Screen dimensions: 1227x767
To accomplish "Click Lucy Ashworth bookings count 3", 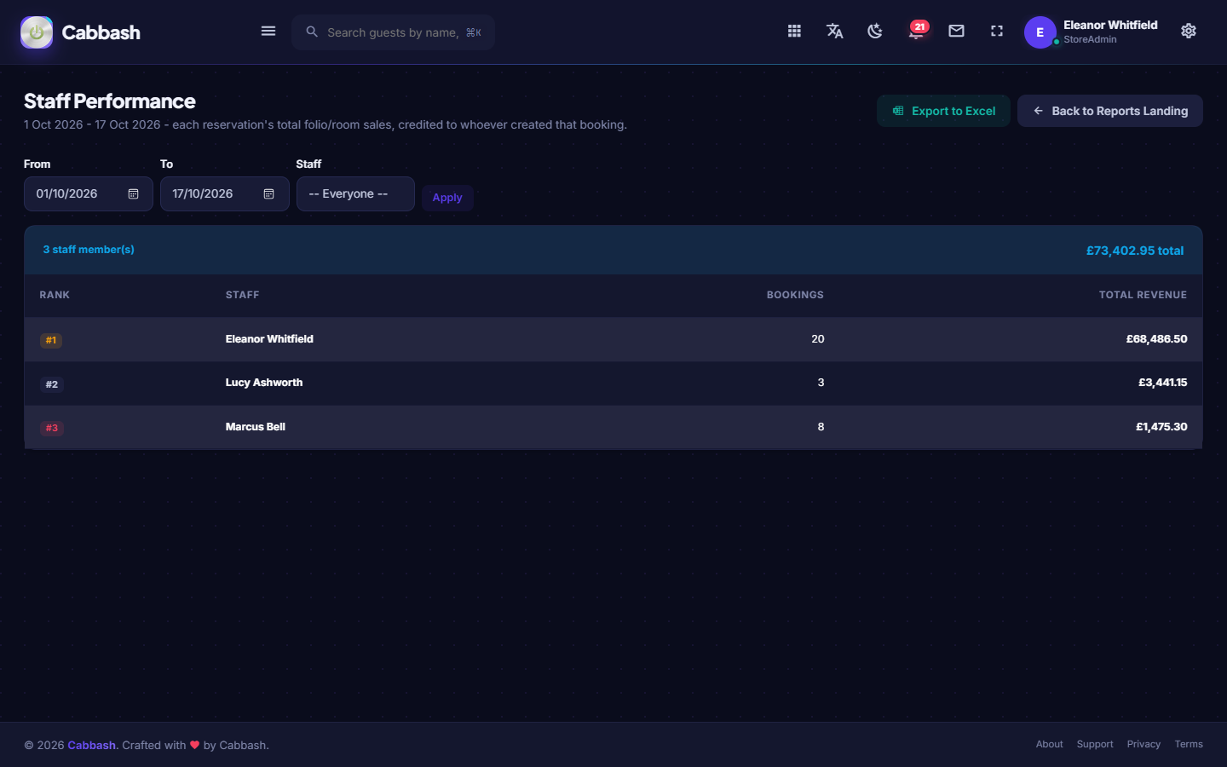I will tap(821, 383).
